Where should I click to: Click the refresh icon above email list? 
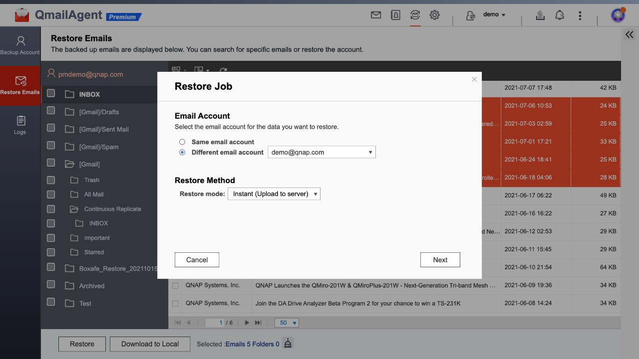[223, 71]
